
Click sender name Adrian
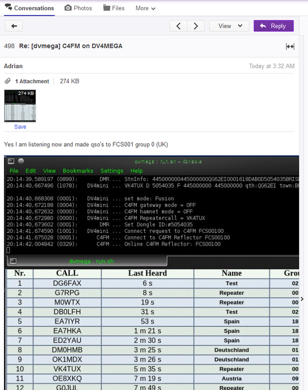(13, 66)
